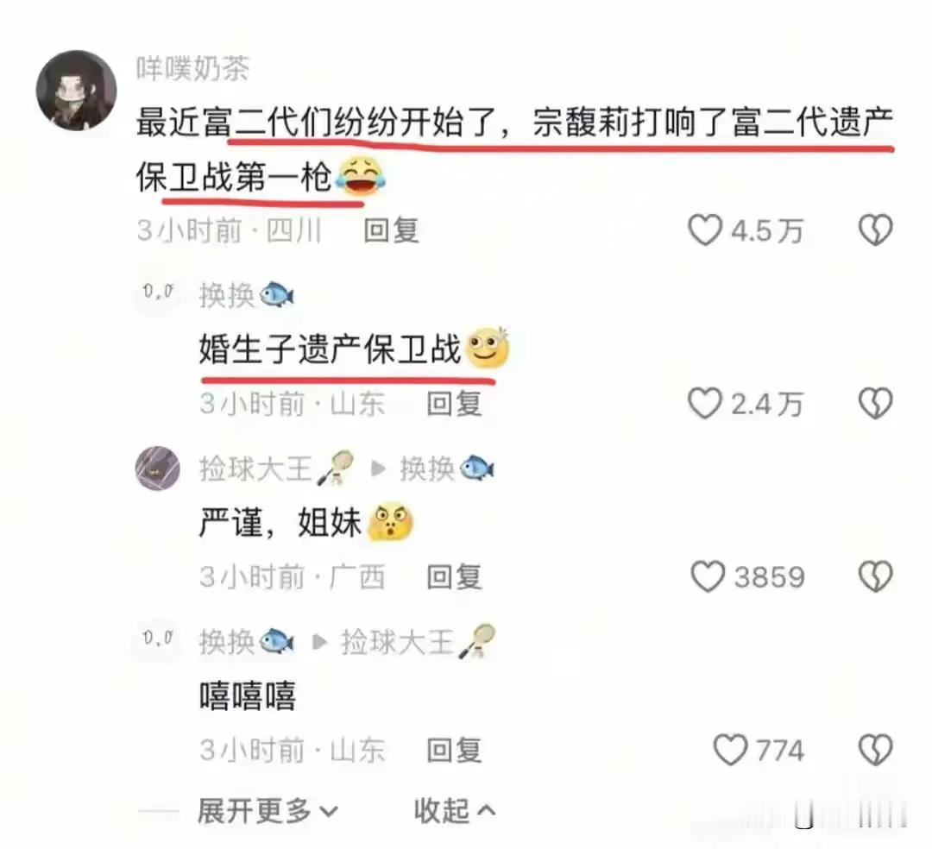Screen dimensions: 932x849
Task: Dislike the comment with 4.5万 likes
Action: 876,230
